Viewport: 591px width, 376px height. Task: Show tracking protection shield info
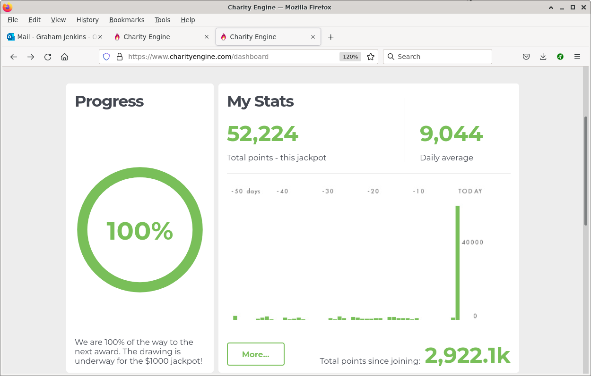(106, 57)
